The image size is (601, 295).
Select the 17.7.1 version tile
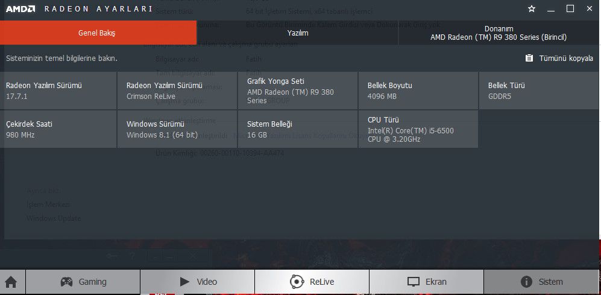[58, 91]
